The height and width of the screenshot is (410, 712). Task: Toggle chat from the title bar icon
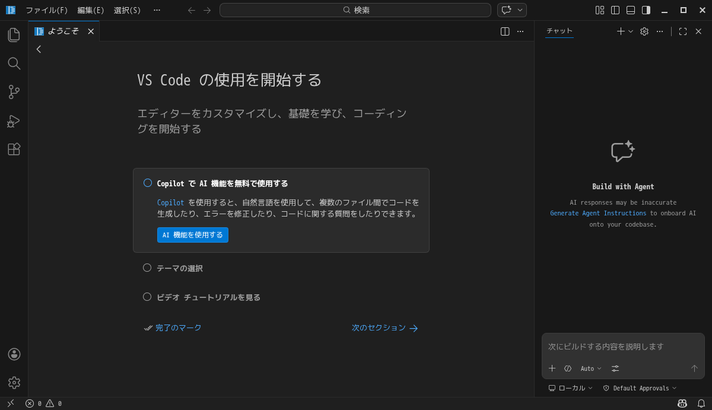pos(506,10)
